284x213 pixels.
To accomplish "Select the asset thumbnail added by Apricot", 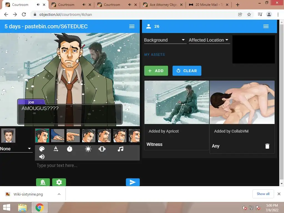I will 177,102.
